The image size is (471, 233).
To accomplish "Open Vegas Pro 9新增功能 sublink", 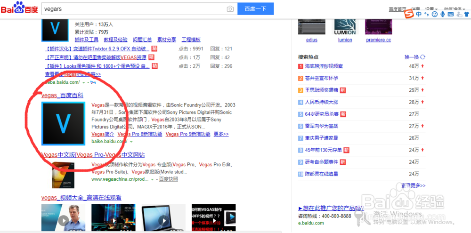I will (188, 134).
